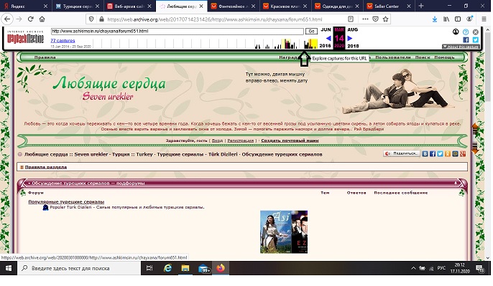Open the Firefox hamburger menu

(484, 19)
